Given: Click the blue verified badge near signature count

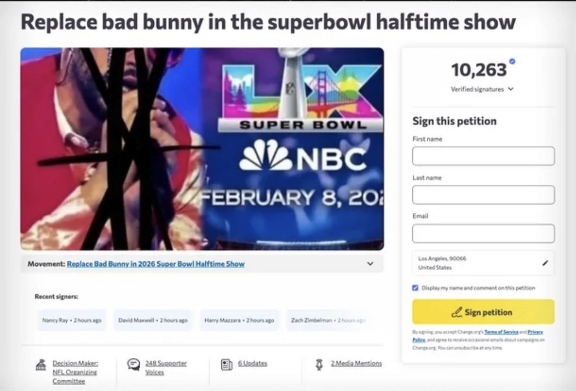Looking at the screenshot, I should (x=512, y=61).
